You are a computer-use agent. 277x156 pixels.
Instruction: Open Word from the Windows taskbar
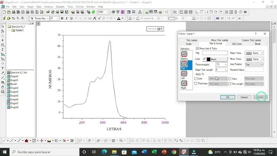[x=144, y=152]
